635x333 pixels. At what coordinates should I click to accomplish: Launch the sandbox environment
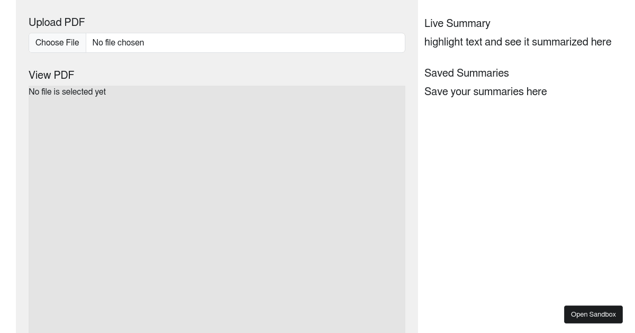point(593,314)
